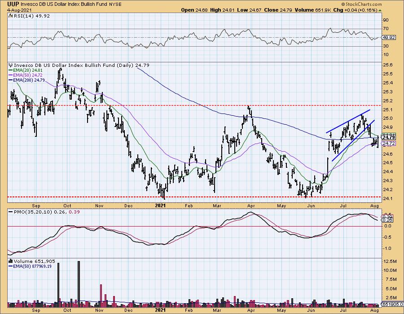Click the tallest October volume bar
This screenshot has width=404, height=314.
point(79,284)
